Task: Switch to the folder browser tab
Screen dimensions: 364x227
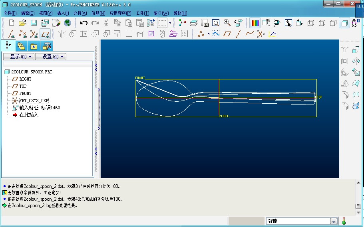Action: click(x=21, y=46)
